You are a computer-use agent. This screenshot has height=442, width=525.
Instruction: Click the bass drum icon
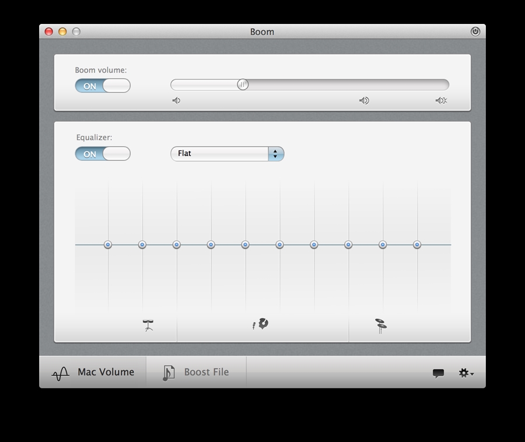pos(148,325)
